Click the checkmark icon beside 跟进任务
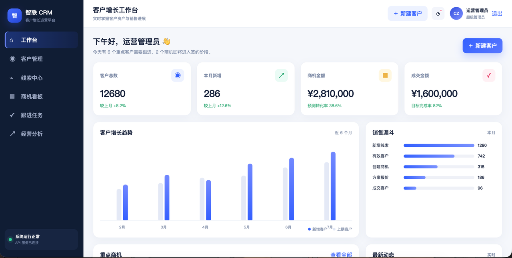 [12, 115]
